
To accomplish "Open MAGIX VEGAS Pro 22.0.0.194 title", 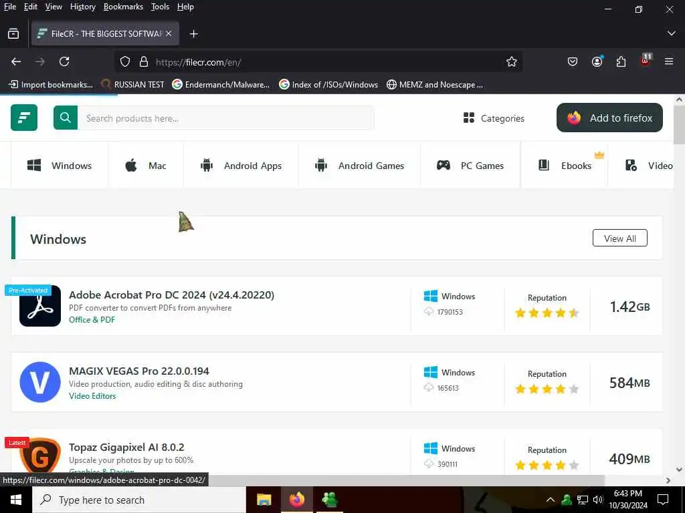I will click(x=139, y=371).
